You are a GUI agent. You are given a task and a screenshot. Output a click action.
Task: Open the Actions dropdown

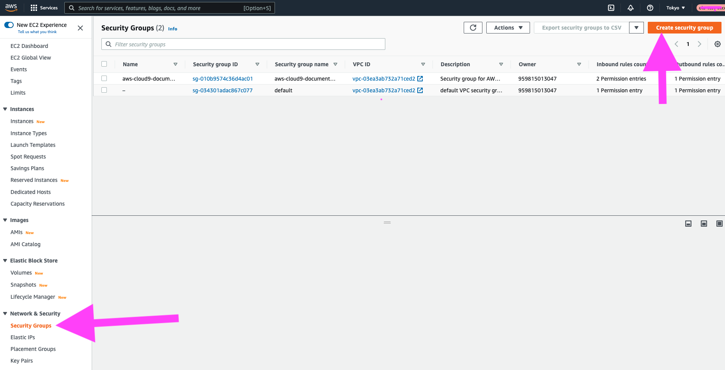click(x=507, y=27)
